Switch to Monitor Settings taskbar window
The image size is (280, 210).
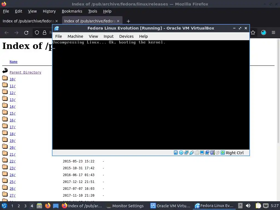125,206
